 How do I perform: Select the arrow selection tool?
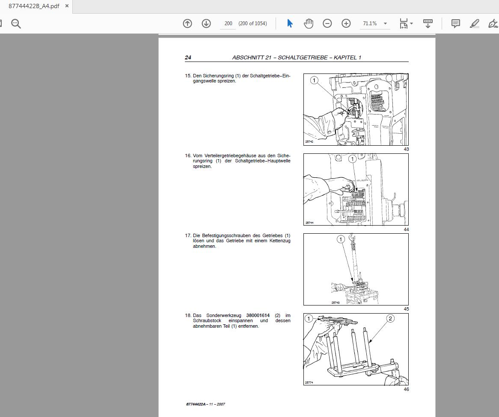pos(290,23)
